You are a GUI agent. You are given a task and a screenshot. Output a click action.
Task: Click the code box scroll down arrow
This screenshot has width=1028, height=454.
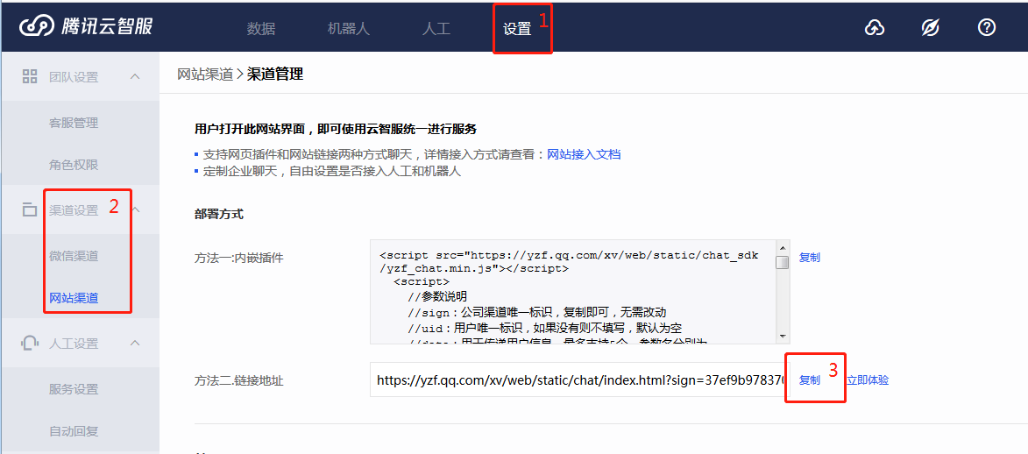(x=782, y=336)
